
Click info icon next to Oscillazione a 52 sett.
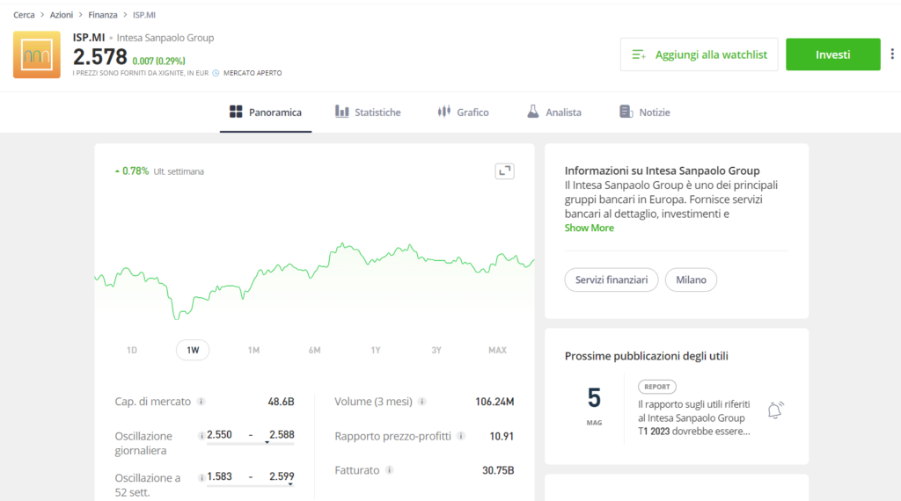tap(201, 477)
